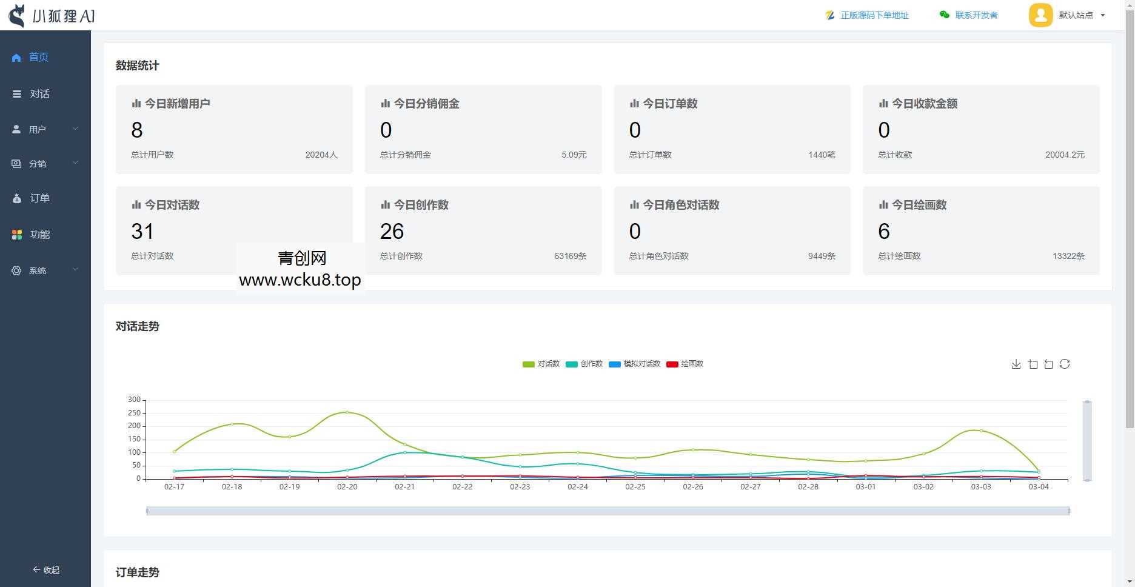The height and width of the screenshot is (587, 1135).
Task: Click the zoom restore icon on chart
Action: (1048, 364)
